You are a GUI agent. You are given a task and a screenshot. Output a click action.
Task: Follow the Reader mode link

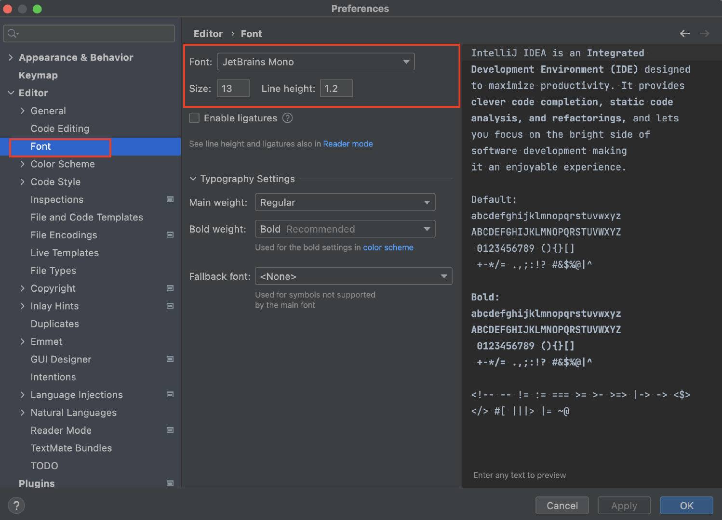(x=348, y=144)
